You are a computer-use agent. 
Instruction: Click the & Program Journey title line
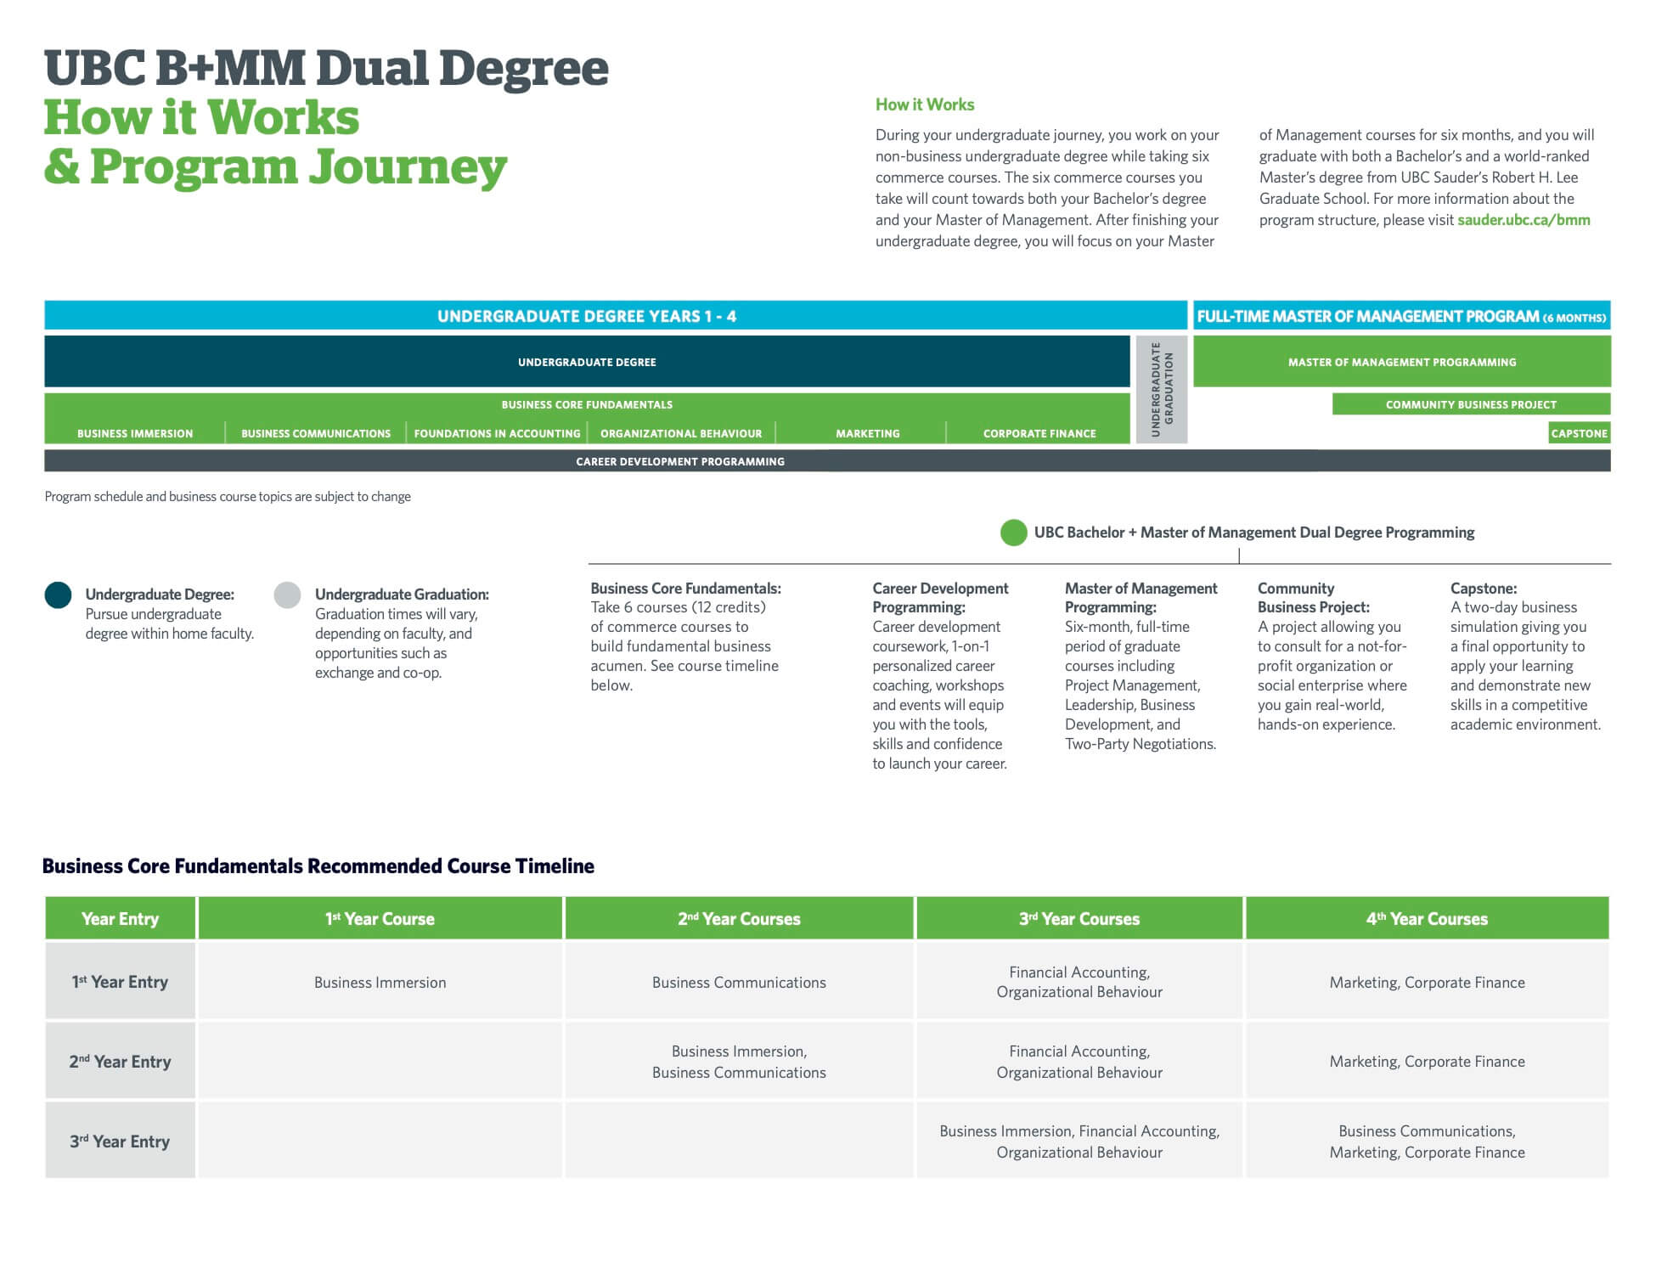coord(275,166)
